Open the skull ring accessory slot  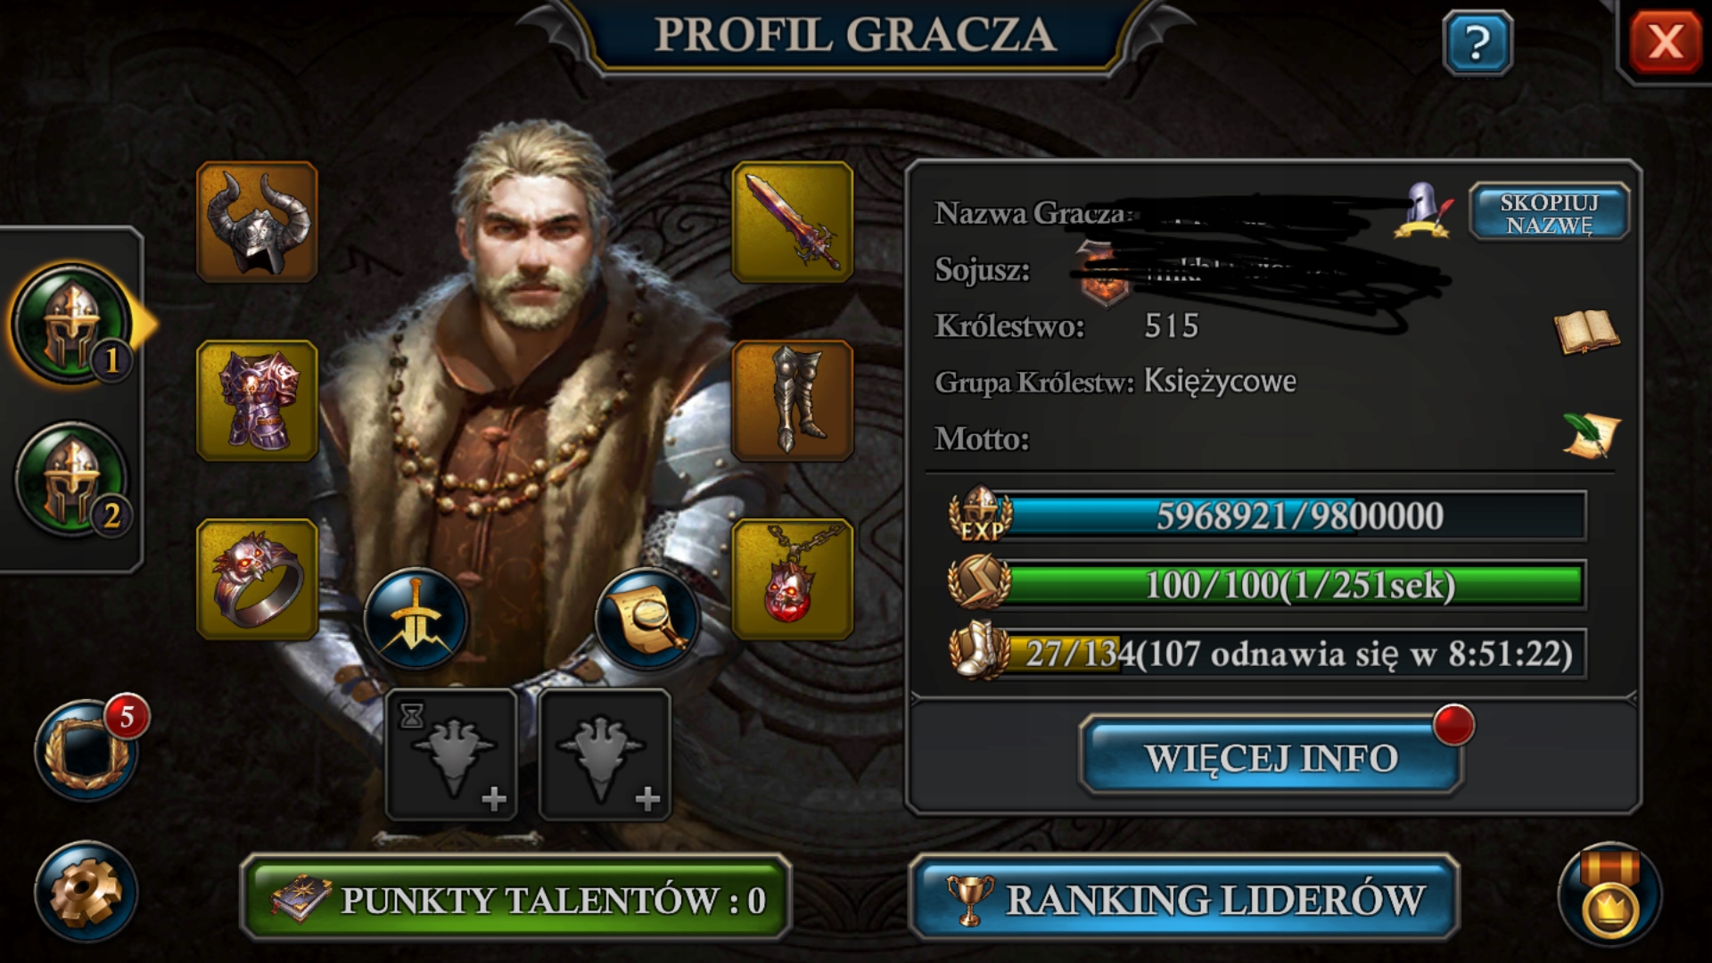coord(257,579)
